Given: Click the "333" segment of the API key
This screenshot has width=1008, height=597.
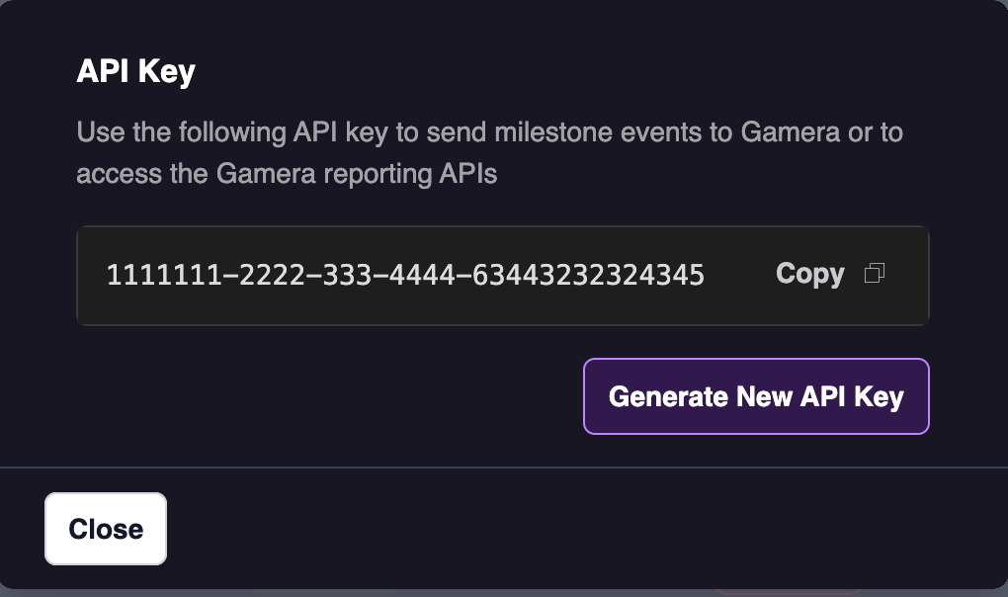Looking at the screenshot, I should (341, 275).
